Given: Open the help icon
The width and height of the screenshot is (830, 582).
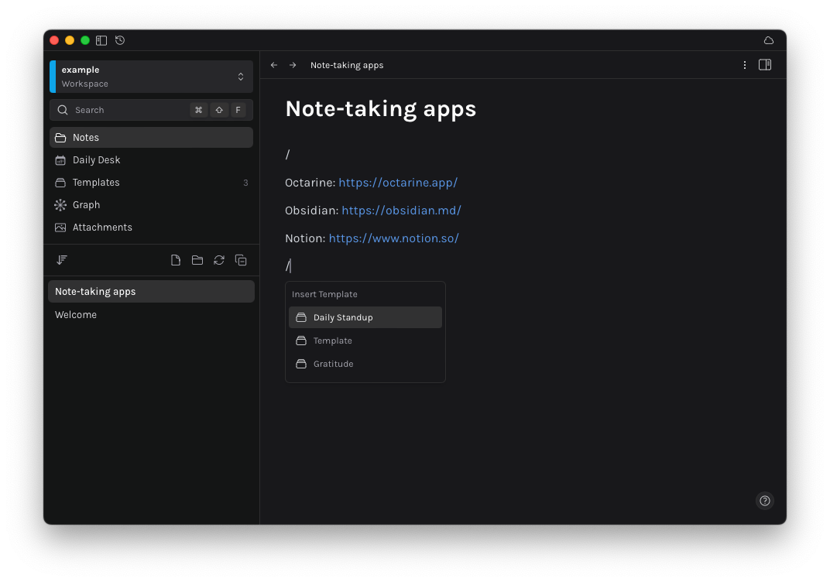Looking at the screenshot, I should (x=765, y=501).
